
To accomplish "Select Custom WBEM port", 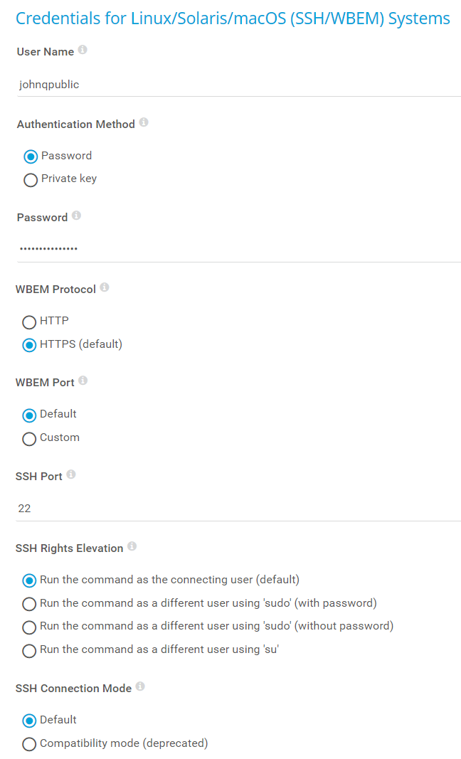I will pos(29,439).
